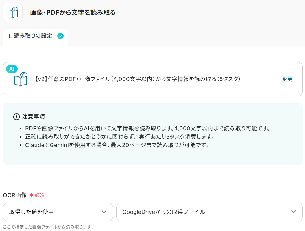Image resolution: width=305 pixels, height=231 pixels.
Task: Expand the GoogleDriveからの取得ファイル dropdown
Action: [x=209, y=212]
